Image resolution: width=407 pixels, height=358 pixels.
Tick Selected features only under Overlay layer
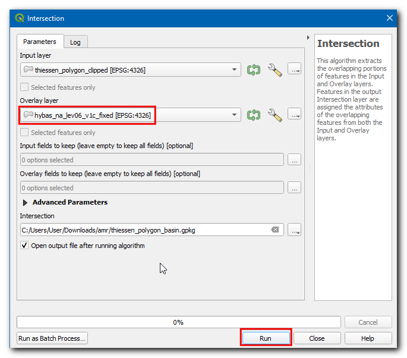(x=24, y=133)
